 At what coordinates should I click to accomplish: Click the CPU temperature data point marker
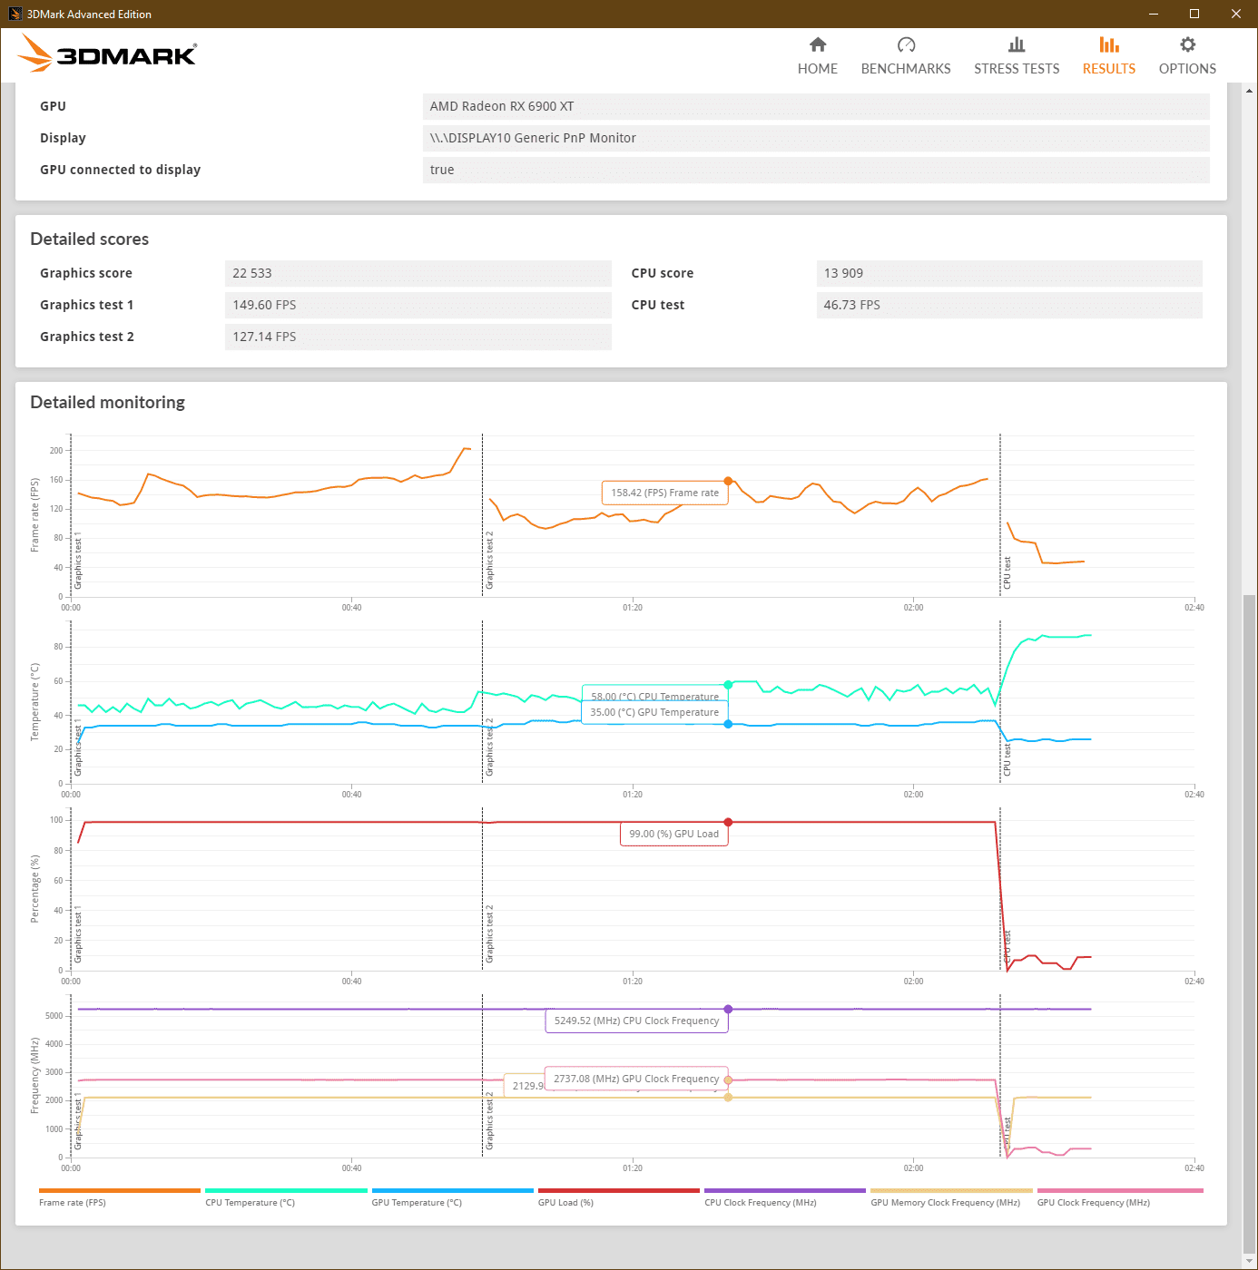tap(728, 685)
